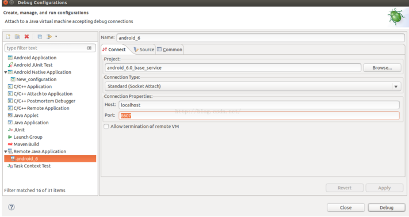Collapse the Android Native Application node
The image size is (409, 217).
(x=6, y=73)
